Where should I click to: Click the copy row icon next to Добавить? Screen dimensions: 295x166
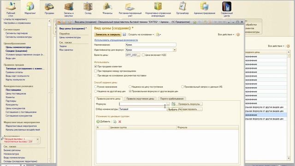click(x=115, y=122)
